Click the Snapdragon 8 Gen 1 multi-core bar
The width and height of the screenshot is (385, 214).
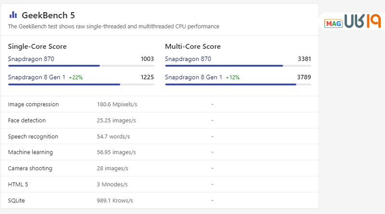pos(238,84)
